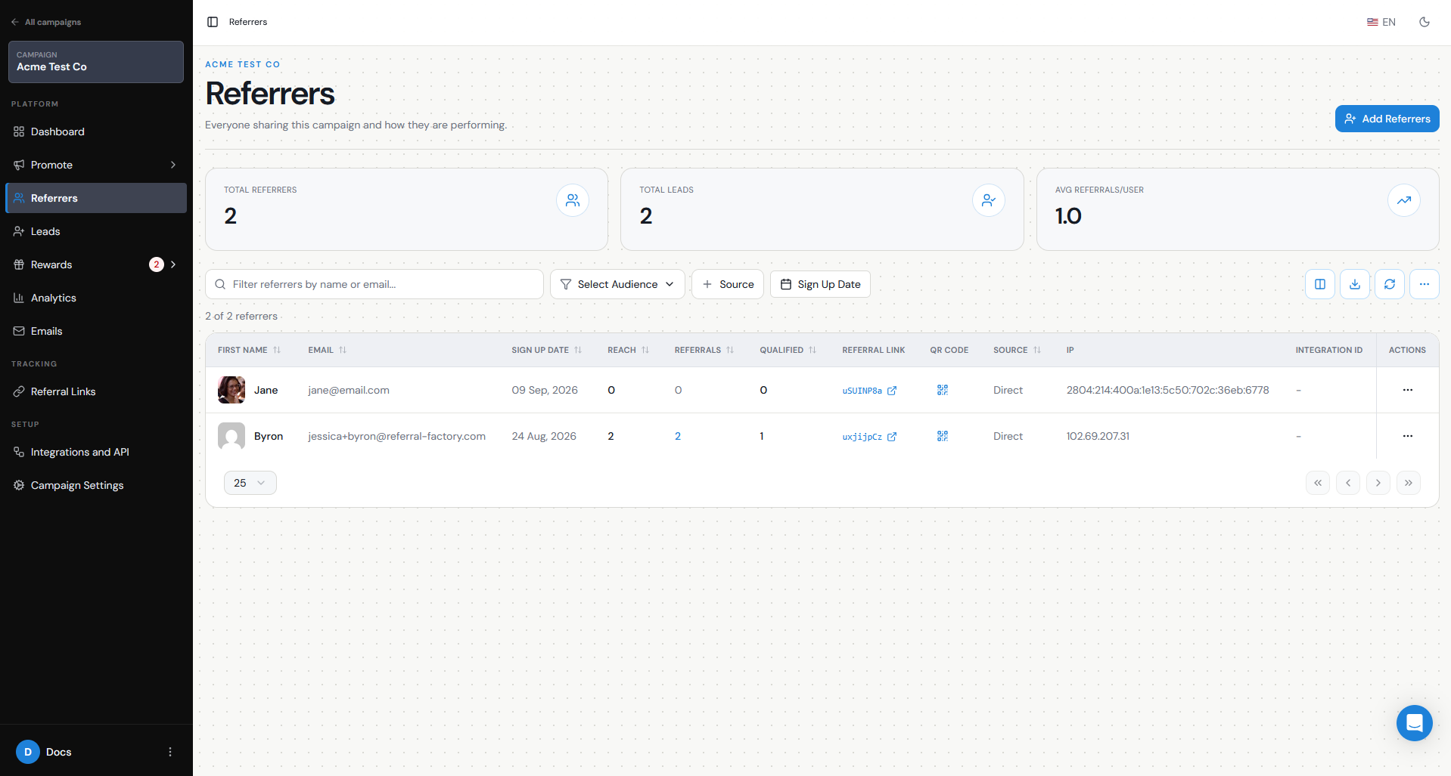Go back to All campaigns
This screenshot has width=1451, height=776.
(46, 22)
